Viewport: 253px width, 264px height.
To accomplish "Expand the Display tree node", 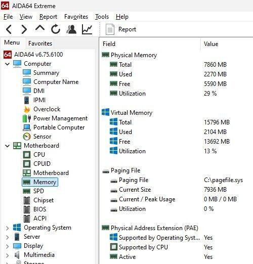I will [7, 246].
